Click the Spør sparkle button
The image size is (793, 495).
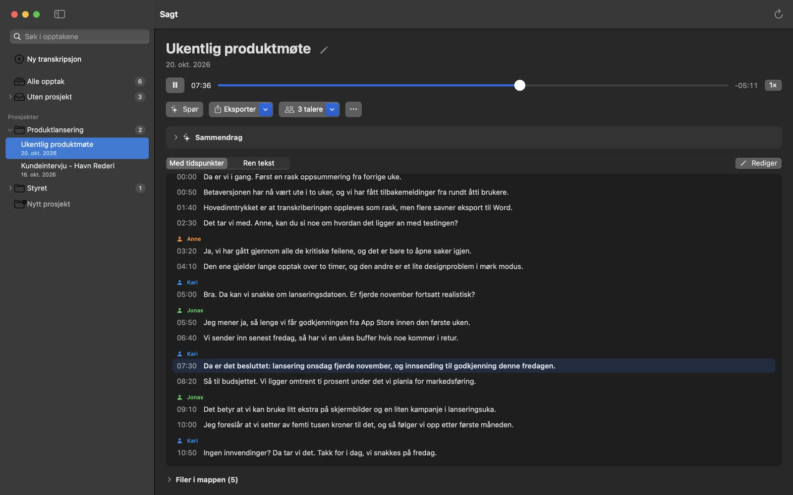point(184,109)
